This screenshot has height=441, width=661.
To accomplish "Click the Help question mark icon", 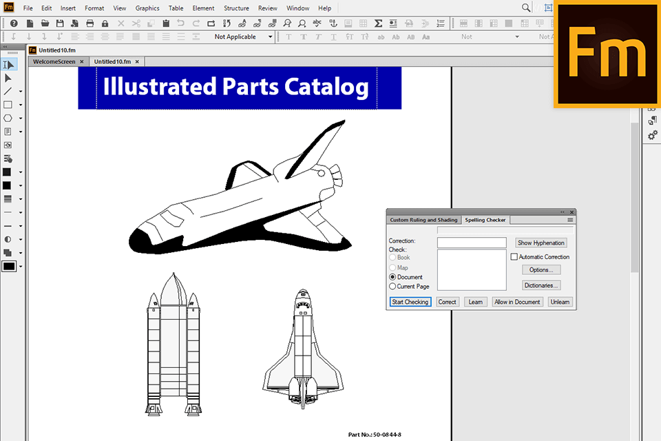I will [13, 23].
